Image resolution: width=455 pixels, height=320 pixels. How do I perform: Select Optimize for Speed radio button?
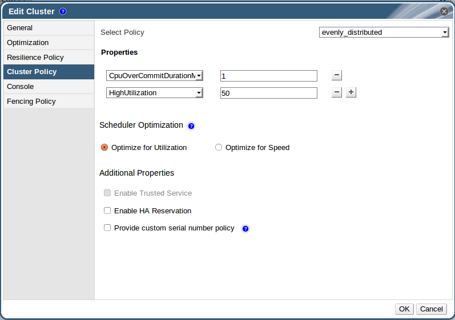219,147
